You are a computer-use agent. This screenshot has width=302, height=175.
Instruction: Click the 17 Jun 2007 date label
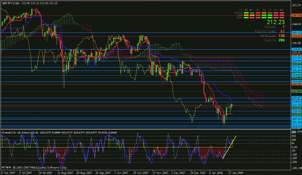pos(8,173)
